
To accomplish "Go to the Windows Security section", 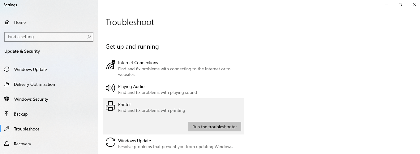I will (31, 99).
